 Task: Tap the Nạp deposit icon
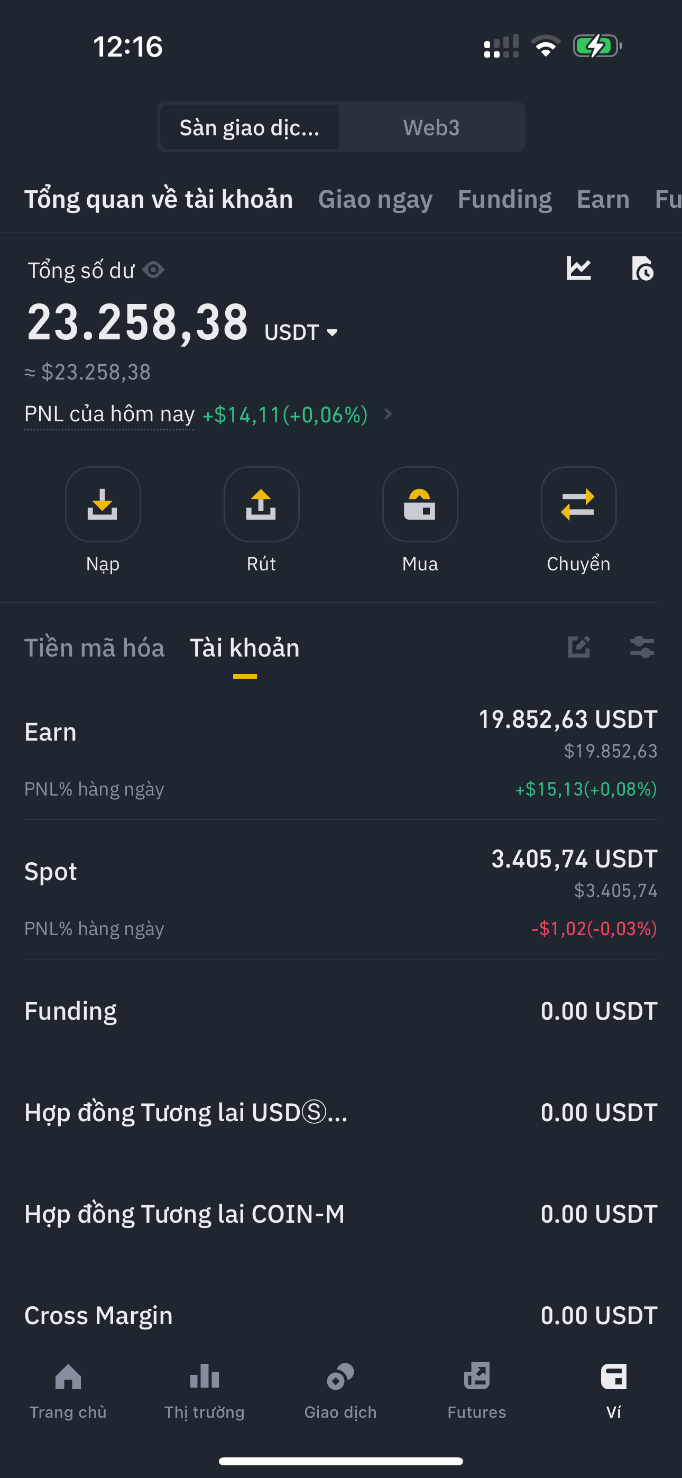(x=103, y=504)
